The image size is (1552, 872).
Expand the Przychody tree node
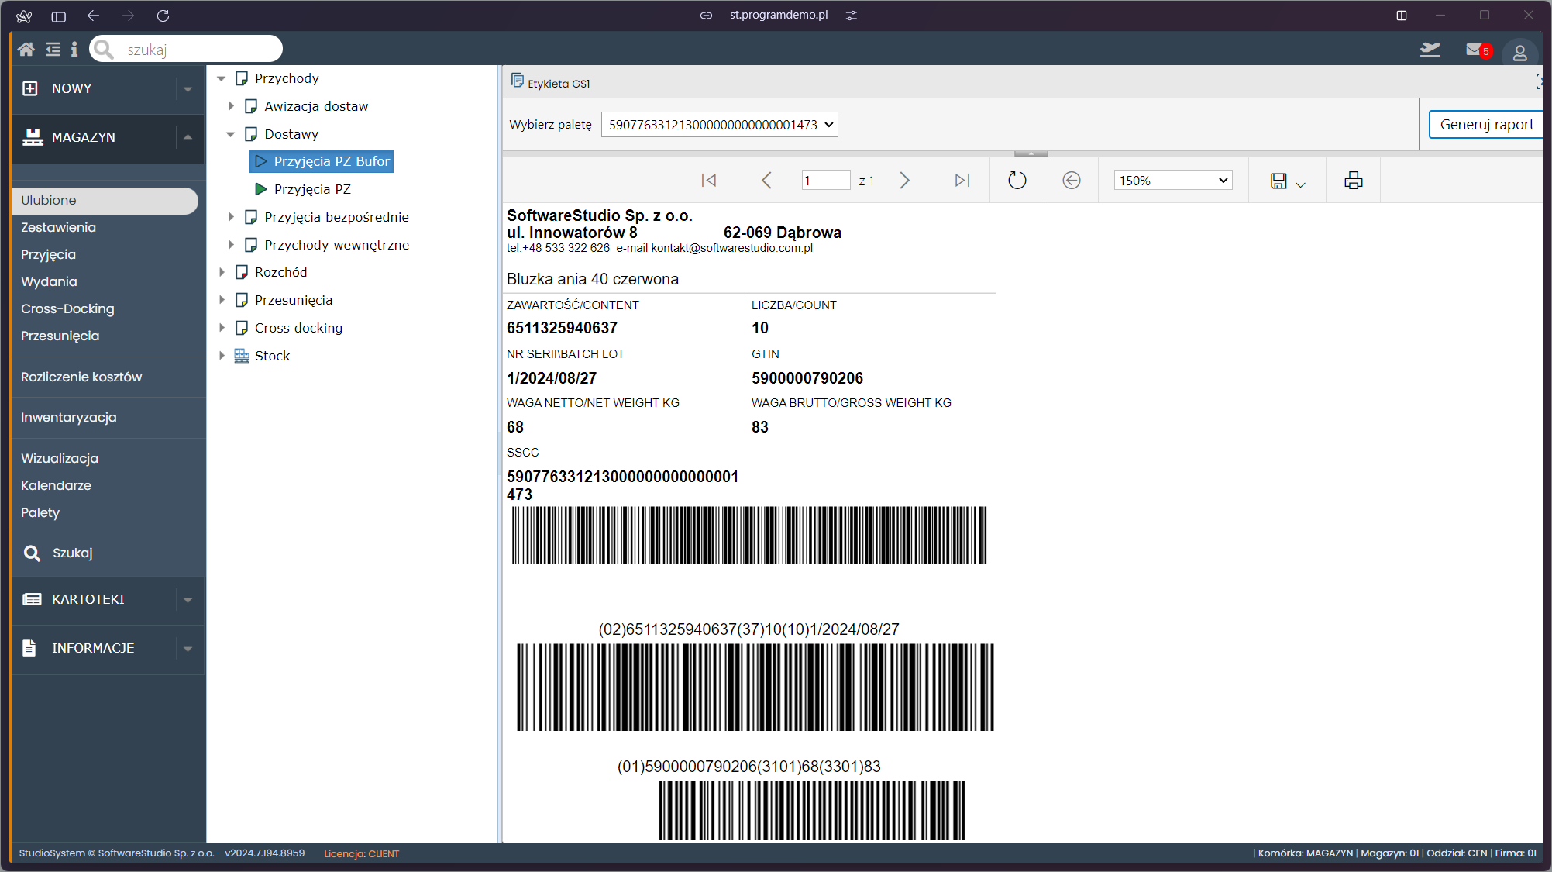pyautogui.click(x=222, y=78)
